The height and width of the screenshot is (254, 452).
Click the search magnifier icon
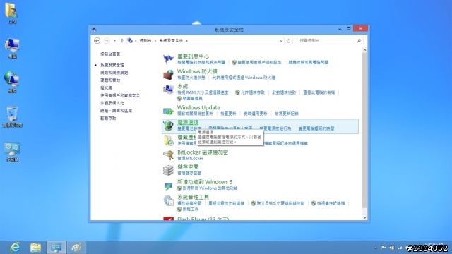click(359, 41)
